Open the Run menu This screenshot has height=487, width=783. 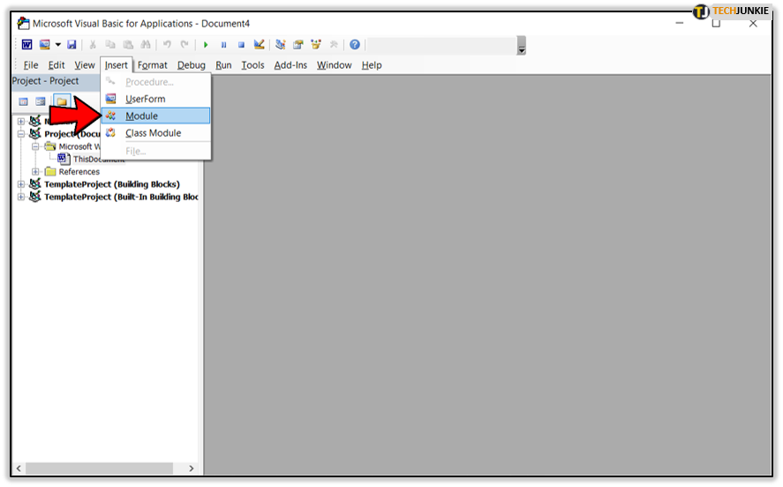pyautogui.click(x=223, y=65)
